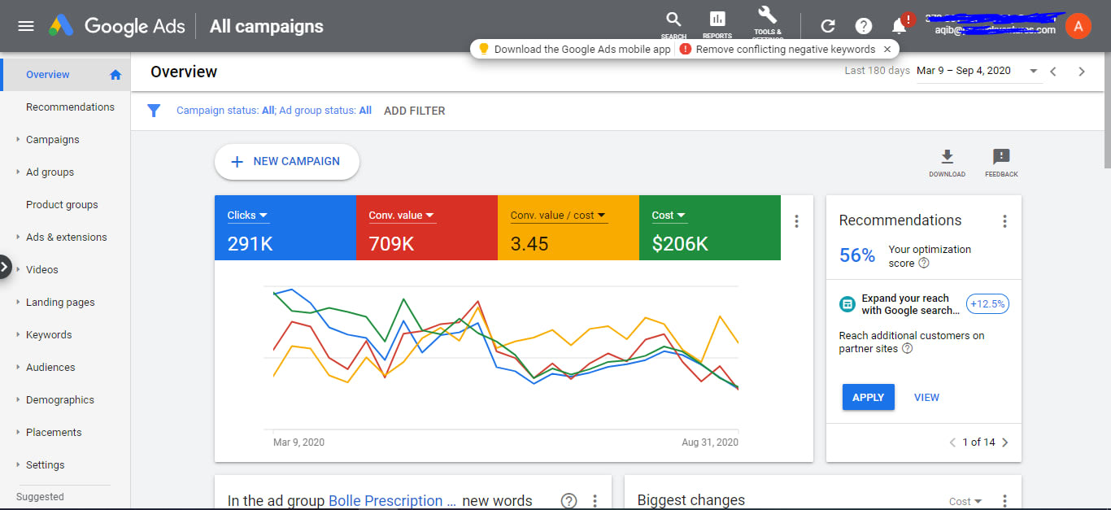Select Recommendations in the left navigation
1111x510 pixels.
click(70, 107)
